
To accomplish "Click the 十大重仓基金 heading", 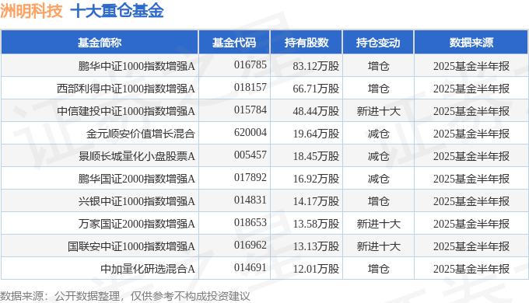I will click(x=117, y=11).
